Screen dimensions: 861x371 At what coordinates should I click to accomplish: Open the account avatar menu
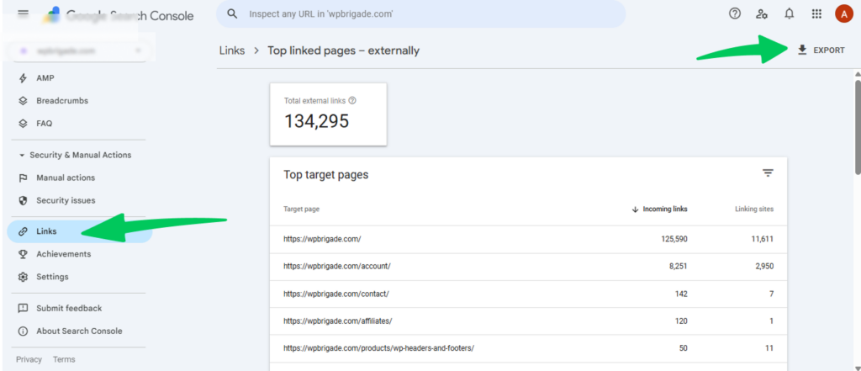pyautogui.click(x=843, y=13)
